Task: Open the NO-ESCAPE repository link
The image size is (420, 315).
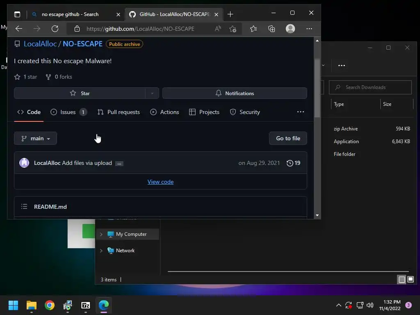Action: pos(82,44)
